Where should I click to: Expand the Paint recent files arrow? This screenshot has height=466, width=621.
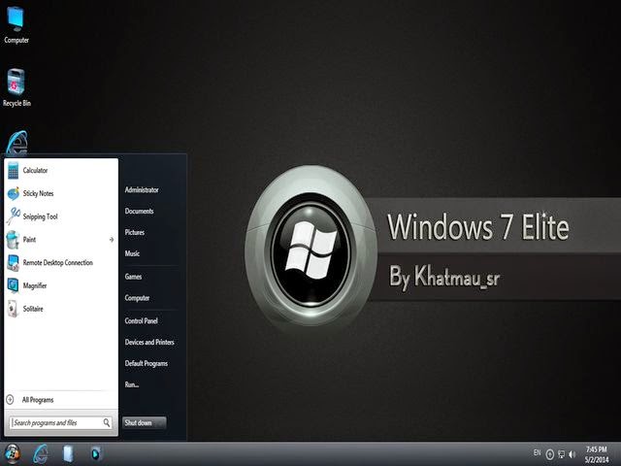click(x=112, y=240)
